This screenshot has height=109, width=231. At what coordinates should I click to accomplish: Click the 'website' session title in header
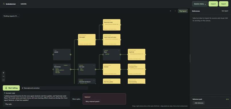pyautogui.click(x=24, y=4)
